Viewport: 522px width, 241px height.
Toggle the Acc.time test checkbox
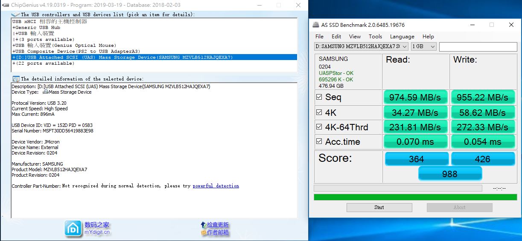pos(319,141)
